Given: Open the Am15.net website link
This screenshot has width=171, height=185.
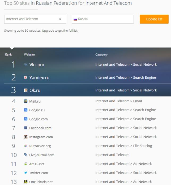Looking at the screenshot, I should coord(37,164).
